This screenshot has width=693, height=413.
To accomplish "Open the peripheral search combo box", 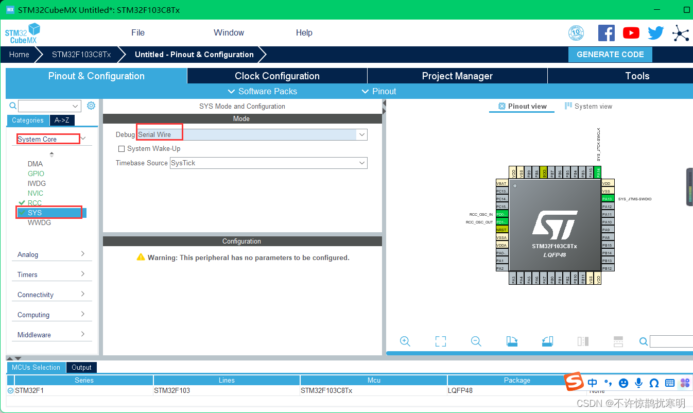I will pos(49,106).
